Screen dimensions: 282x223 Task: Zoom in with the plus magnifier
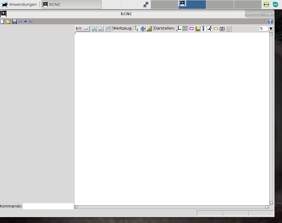[x=94, y=29]
